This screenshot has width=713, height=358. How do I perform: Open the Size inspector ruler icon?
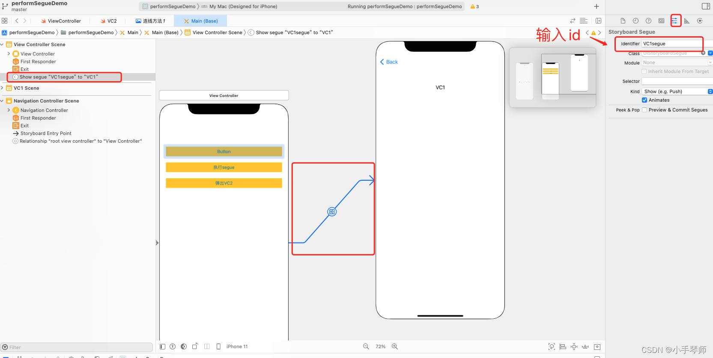point(687,21)
